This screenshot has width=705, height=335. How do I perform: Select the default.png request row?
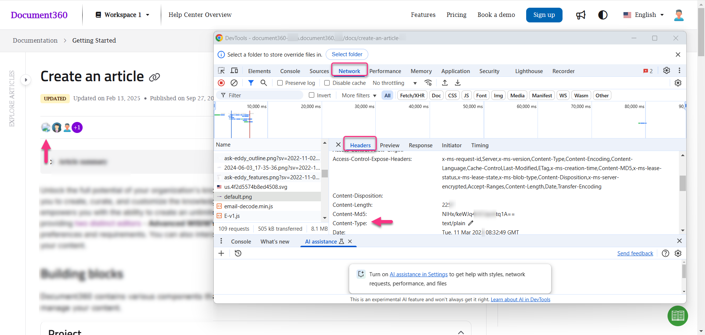click(268, 197)
